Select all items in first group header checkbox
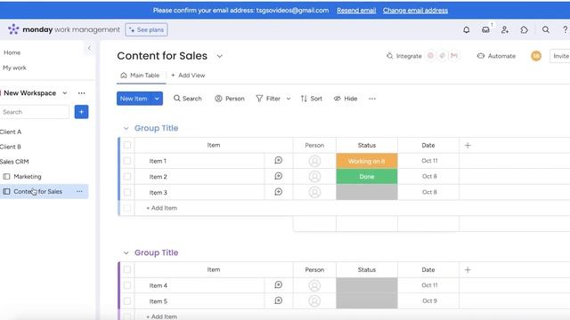This screenshot has height=320, width=570. pos(127,145)
